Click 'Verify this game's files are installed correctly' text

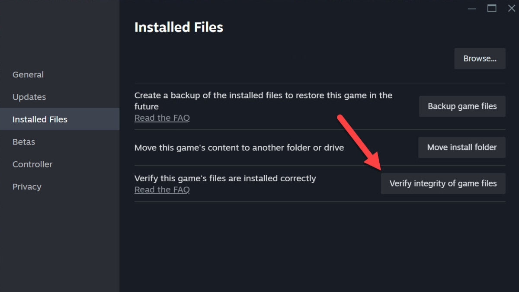click(x=225, y=178)
